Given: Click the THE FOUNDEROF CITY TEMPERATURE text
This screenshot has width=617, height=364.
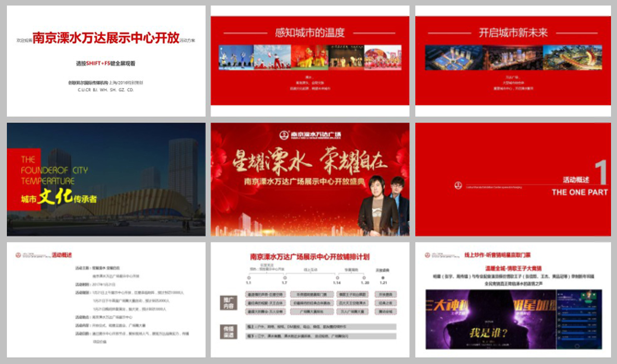Looking at the screenshot, I should [54, 170].
